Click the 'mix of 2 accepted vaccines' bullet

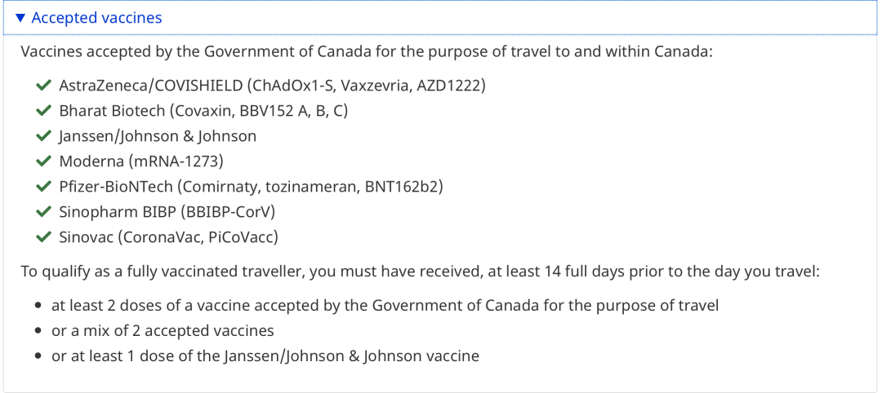coord(163,331)
